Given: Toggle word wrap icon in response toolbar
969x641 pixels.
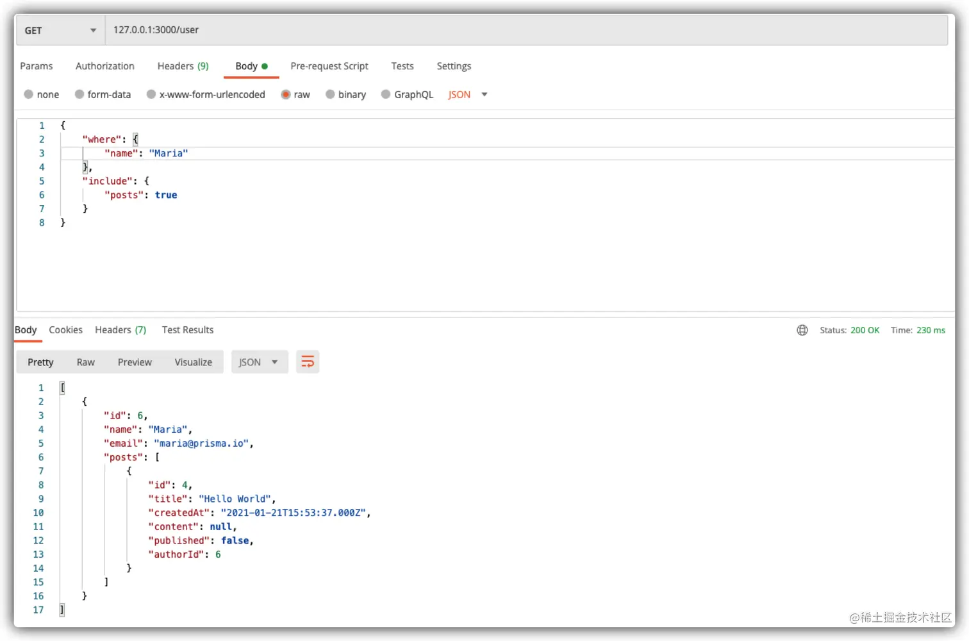Looking at the screenshot, I should [308, 362].
